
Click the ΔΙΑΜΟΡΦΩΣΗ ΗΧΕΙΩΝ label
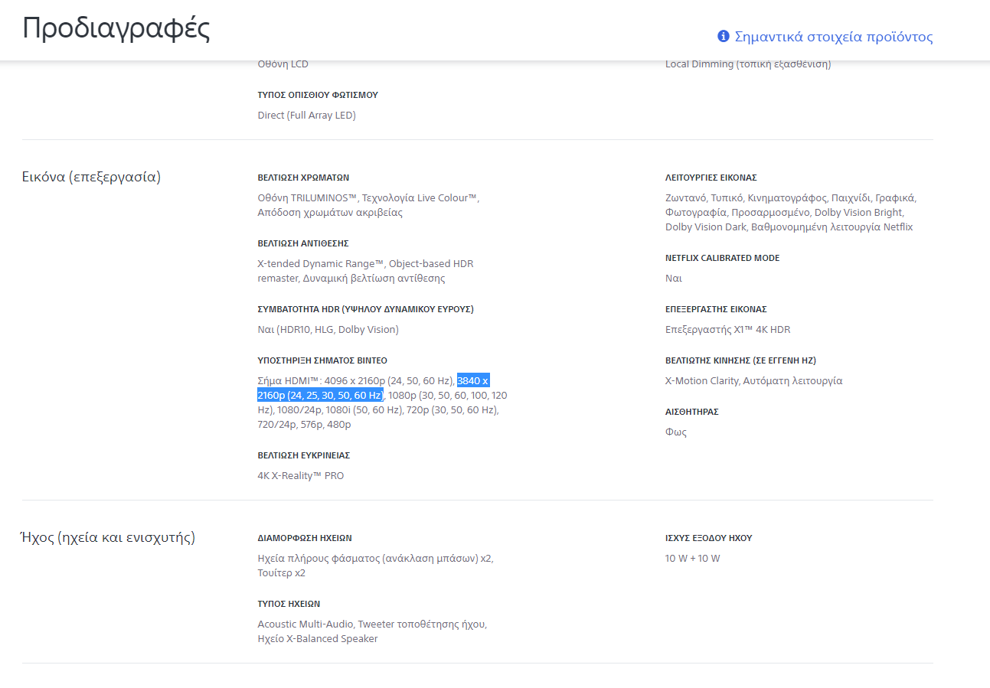pos(305,538)
